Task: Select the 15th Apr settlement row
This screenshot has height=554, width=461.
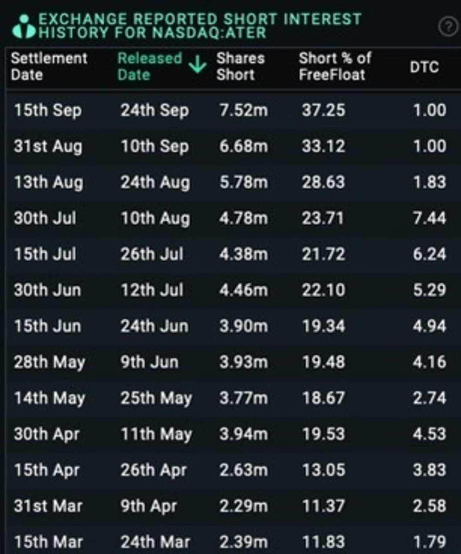Action: [230, 470]
